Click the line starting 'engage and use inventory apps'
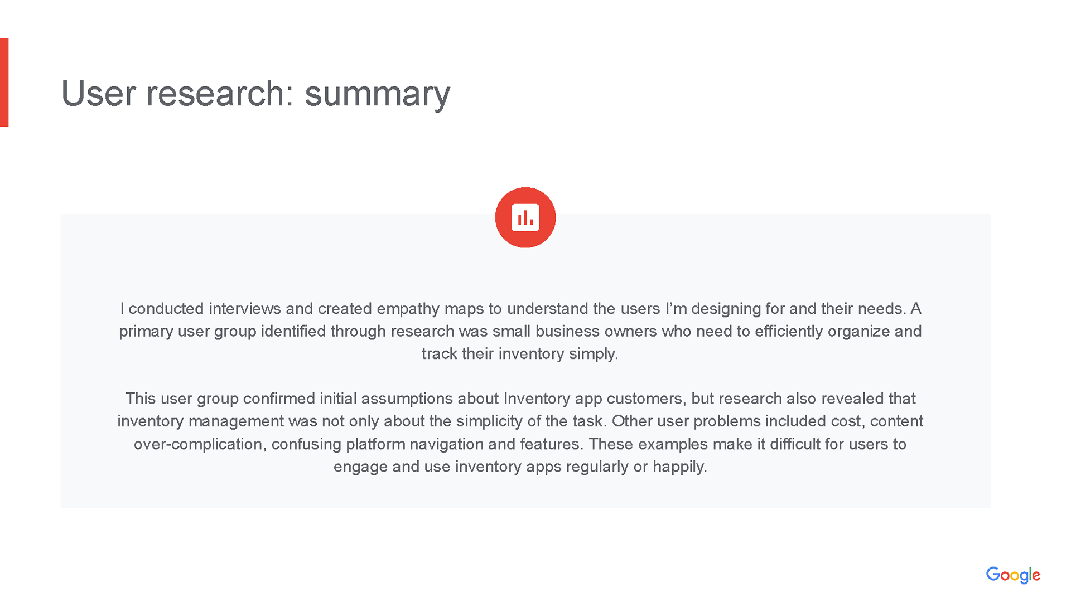 point(520,467)
